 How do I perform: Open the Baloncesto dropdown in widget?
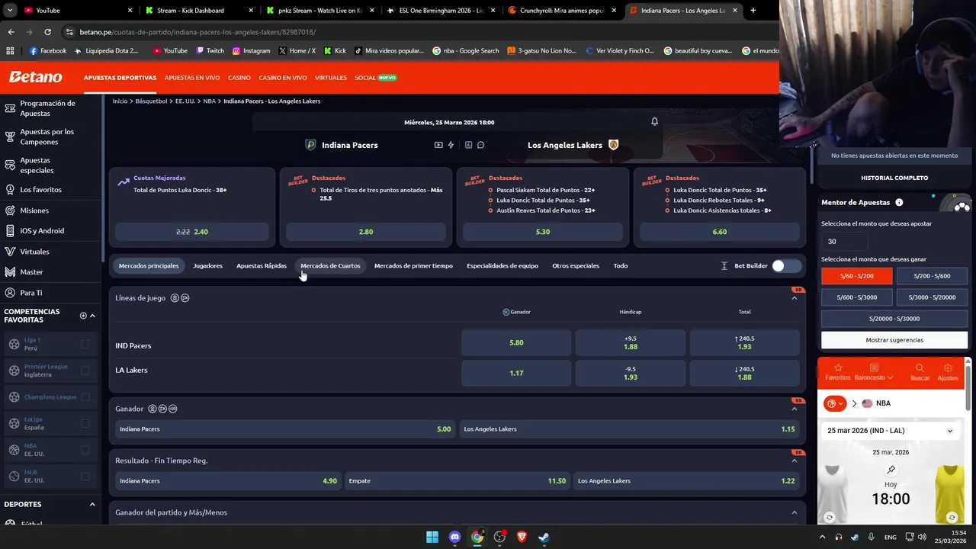click(x=874, y=372)
